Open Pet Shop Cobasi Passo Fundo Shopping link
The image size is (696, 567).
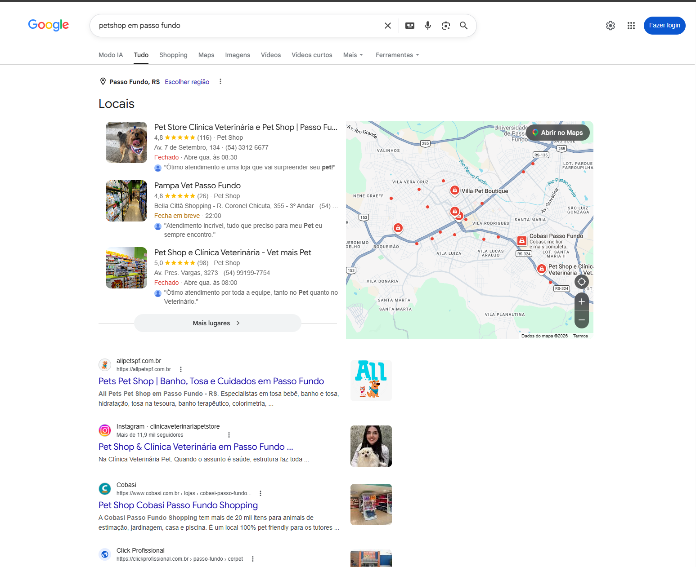(178, 505)
